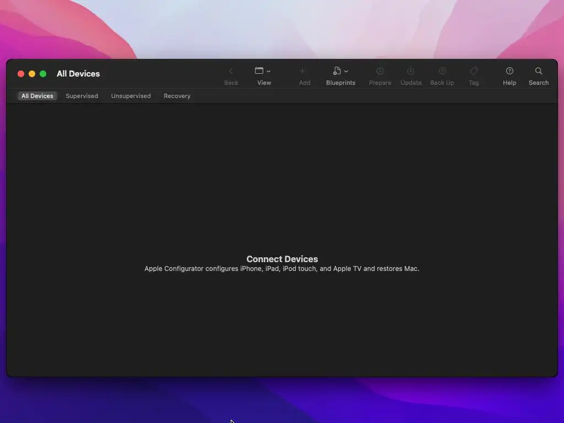Switch to the Supervised tab
564x423 pixels.
click(82, 96)
